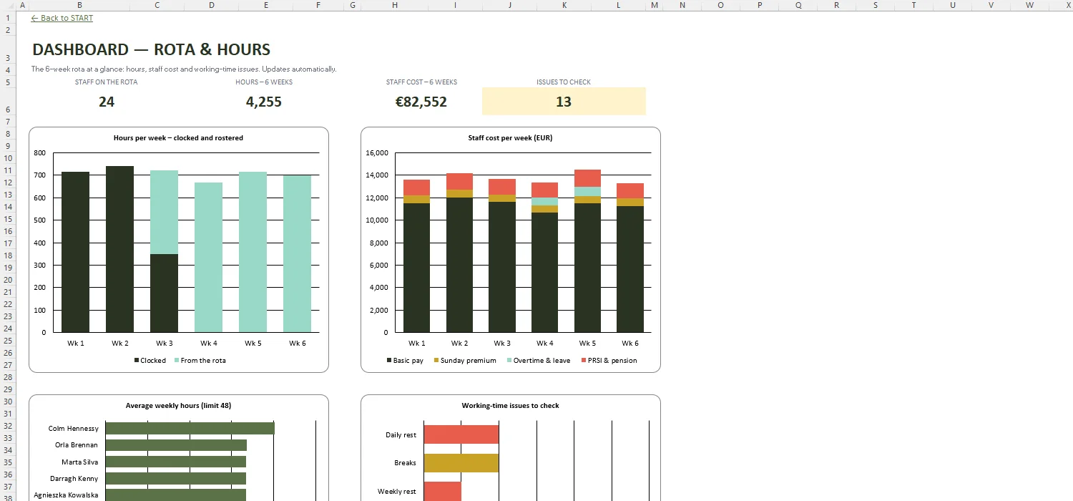
Task: Select the Hours per week chart title
Action: coord(178,137)
